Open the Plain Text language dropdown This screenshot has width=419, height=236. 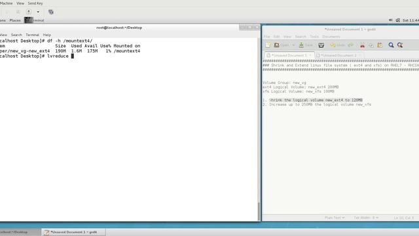(335, 218)
